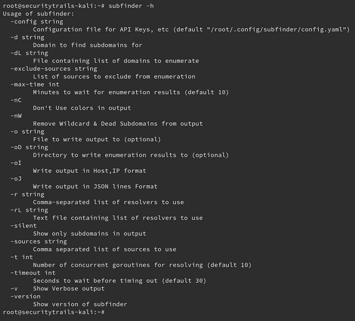Click the '-sources string' flag
Viewport: 355px width, 321px height.
click(39, 242)
